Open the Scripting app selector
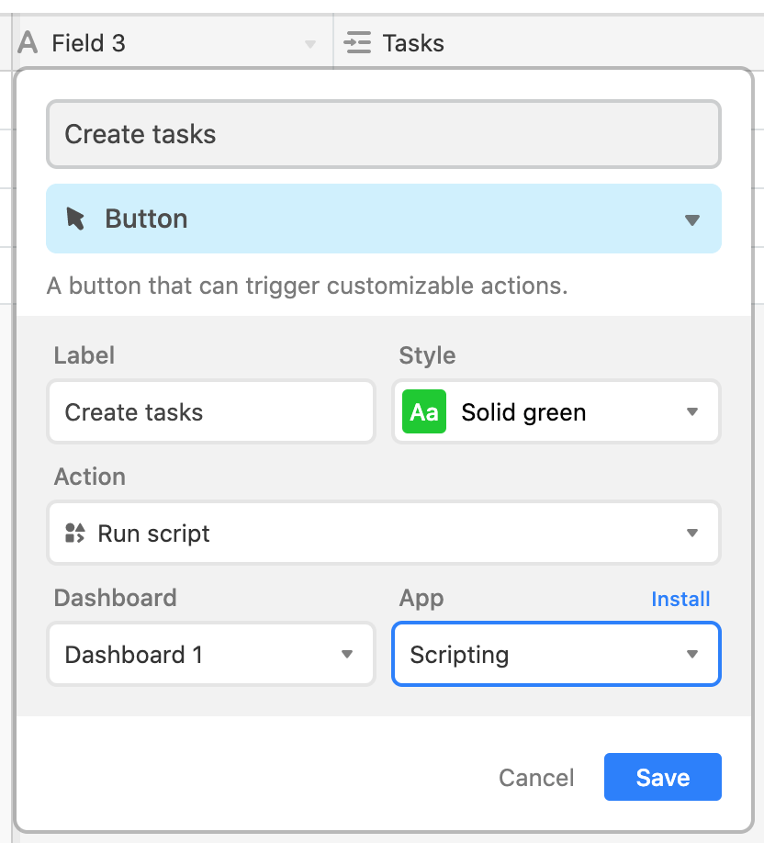The image size is (764, 843). click(x=556, y=655)
